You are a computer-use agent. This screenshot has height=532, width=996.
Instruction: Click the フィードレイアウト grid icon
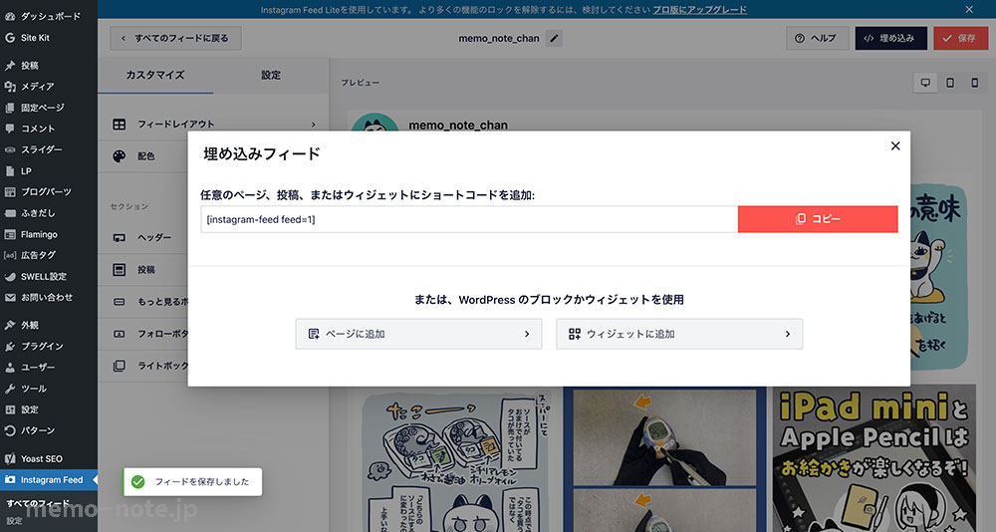[x=119, y=124]
